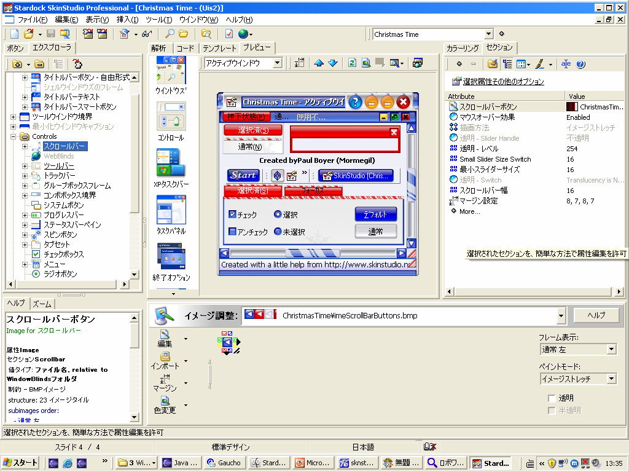Click the Start button in skin preview

coord(242,175)
